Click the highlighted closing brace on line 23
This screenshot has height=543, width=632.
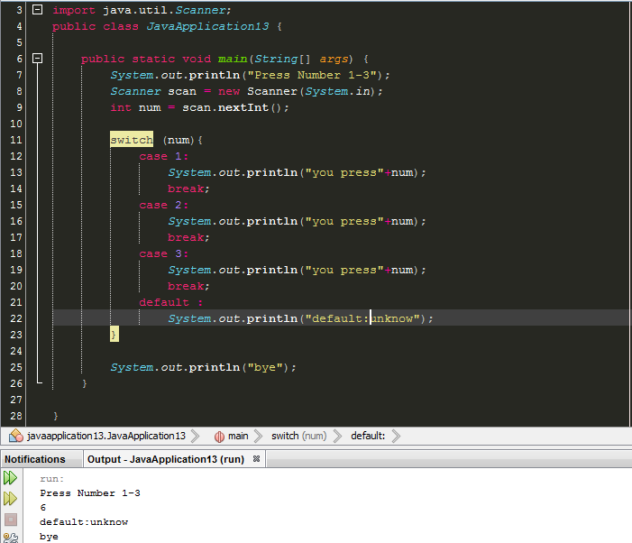coord(114,334)
